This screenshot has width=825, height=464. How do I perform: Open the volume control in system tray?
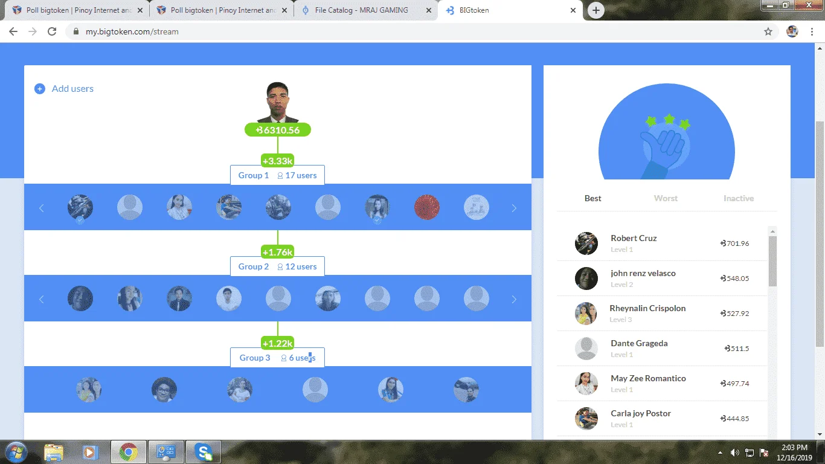point(734,453)
